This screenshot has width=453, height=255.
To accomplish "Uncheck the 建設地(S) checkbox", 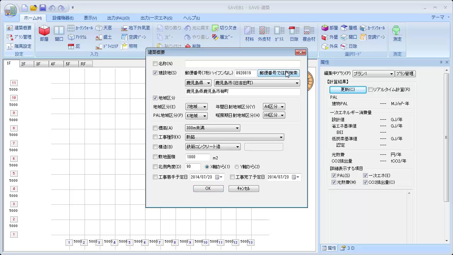I will click(x=155, y=73).
